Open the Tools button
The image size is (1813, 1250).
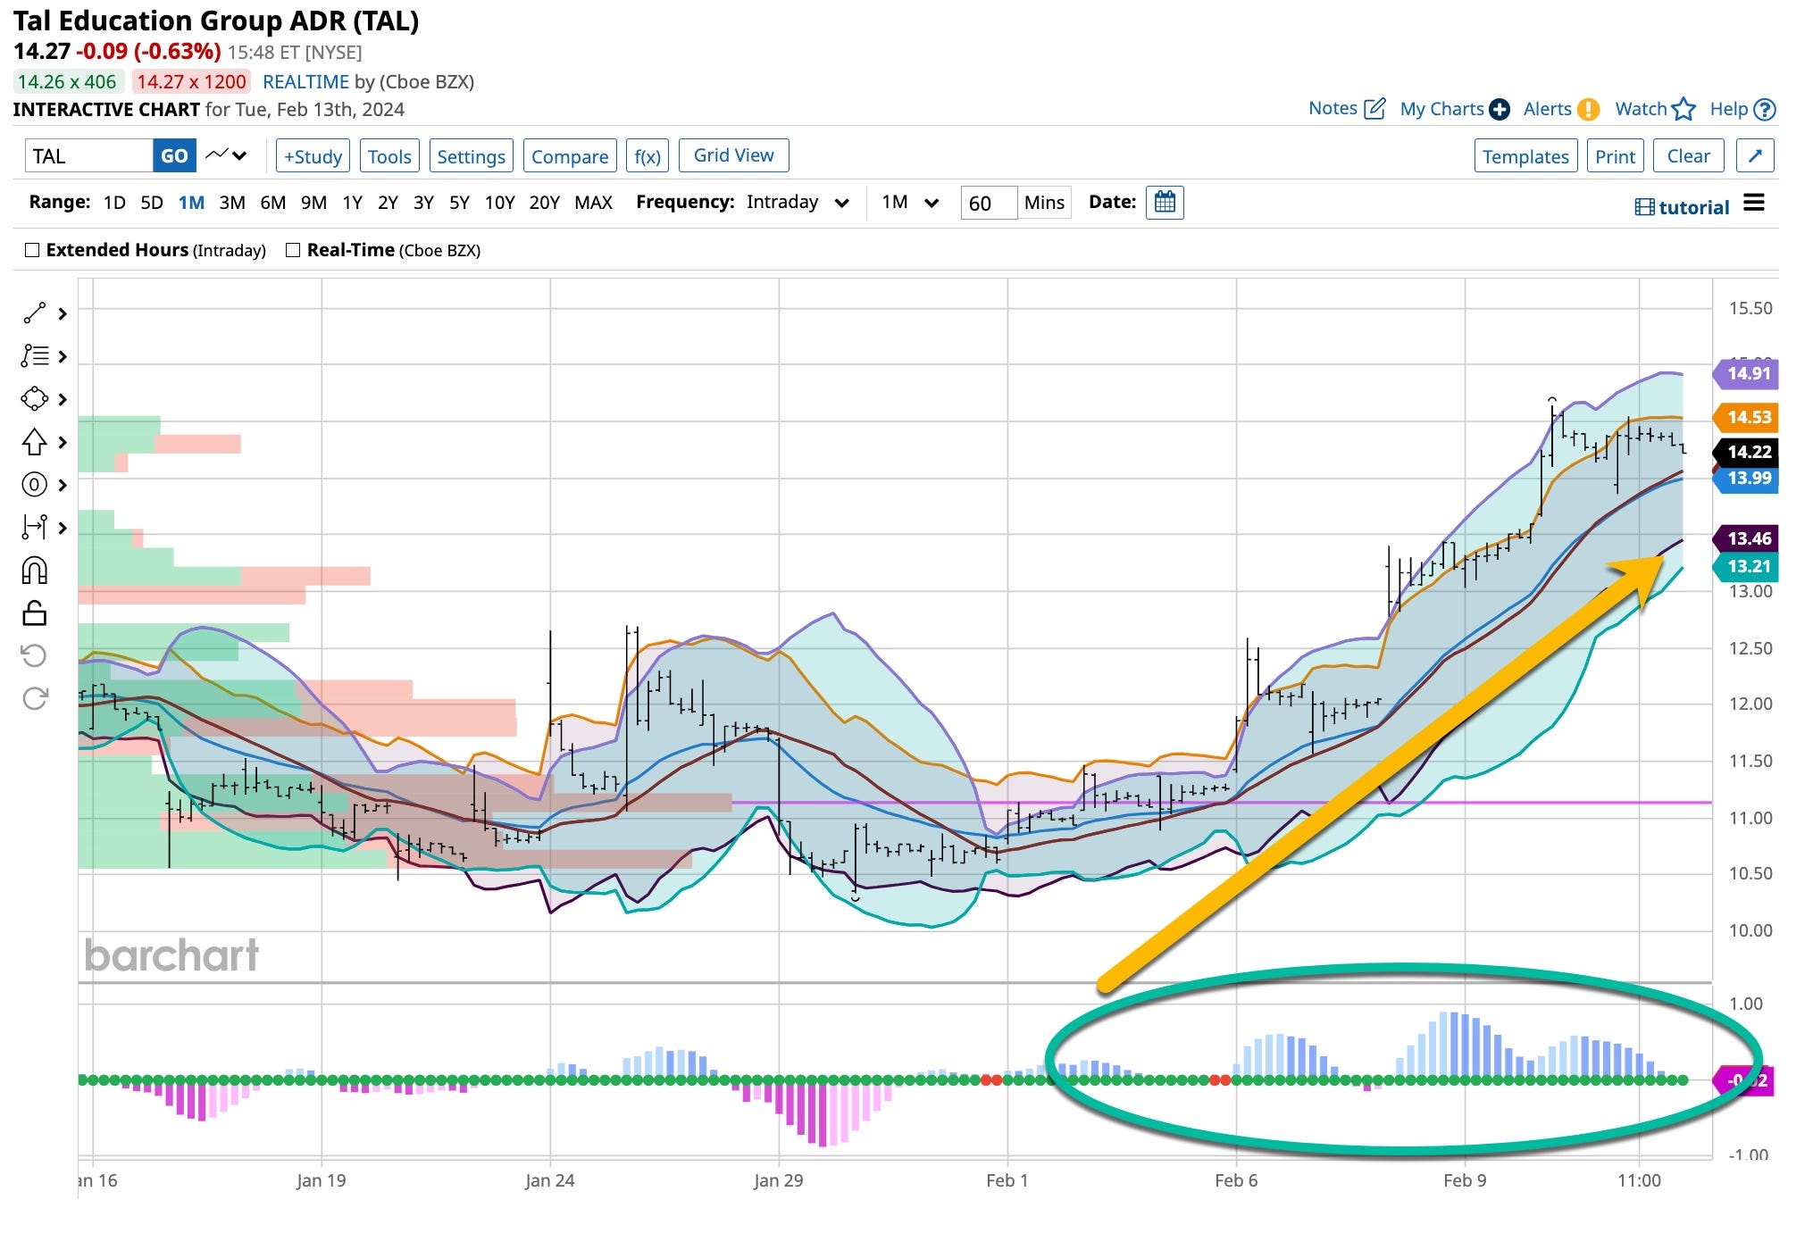coord(389,156)
